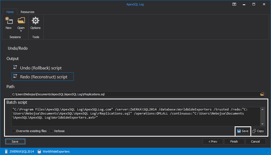Click the WorldWideExporters database status item
271x155 pixels.
coord(54,151)
